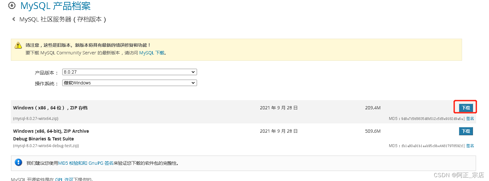Download the Debug Binaries & Test Suite archive
This screenshot has height=181, width=489.
(x=466, y=131)
